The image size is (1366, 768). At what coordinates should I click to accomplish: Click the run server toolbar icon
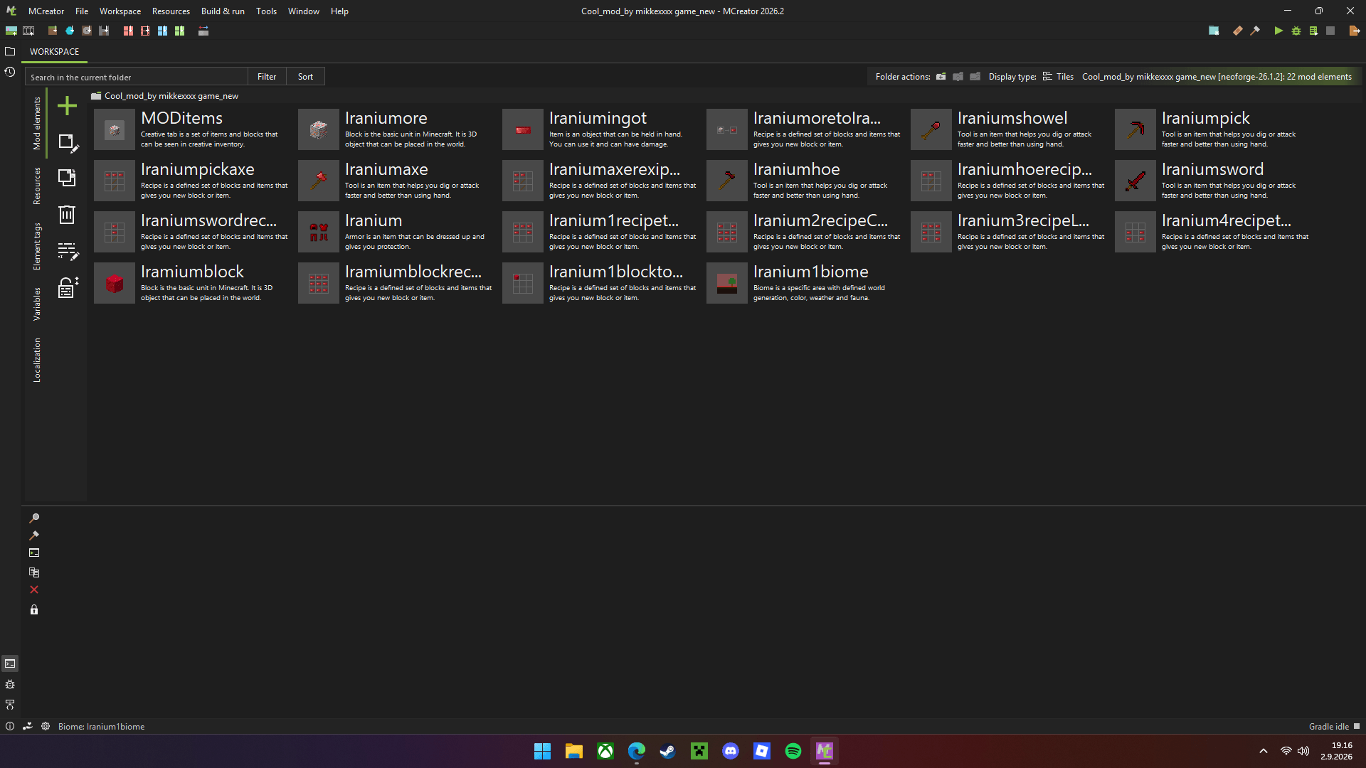1313,31
